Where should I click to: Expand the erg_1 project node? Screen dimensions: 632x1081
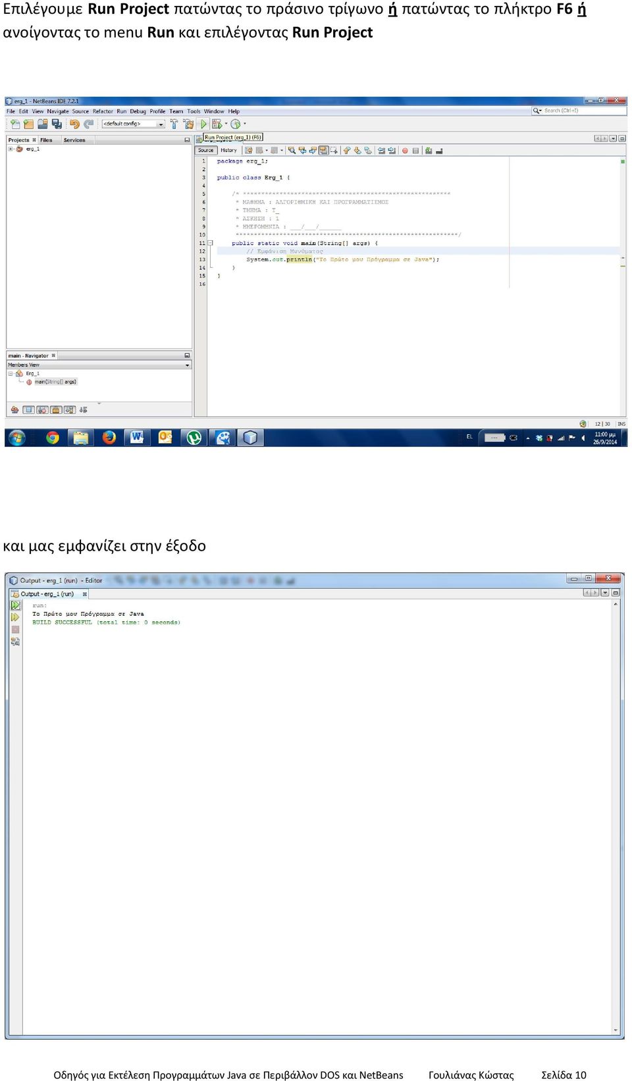11,149
